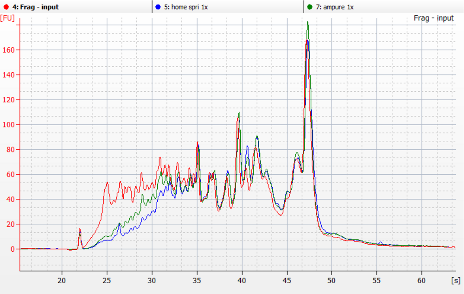Click the 20 tick label on the y-axis
The image size is (464, 294).
click(10, 224)
